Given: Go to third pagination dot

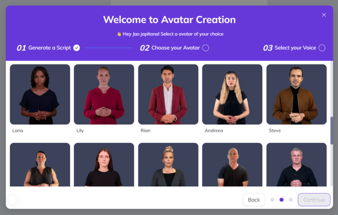Looking at the screenshot, I should pos(290,200).
